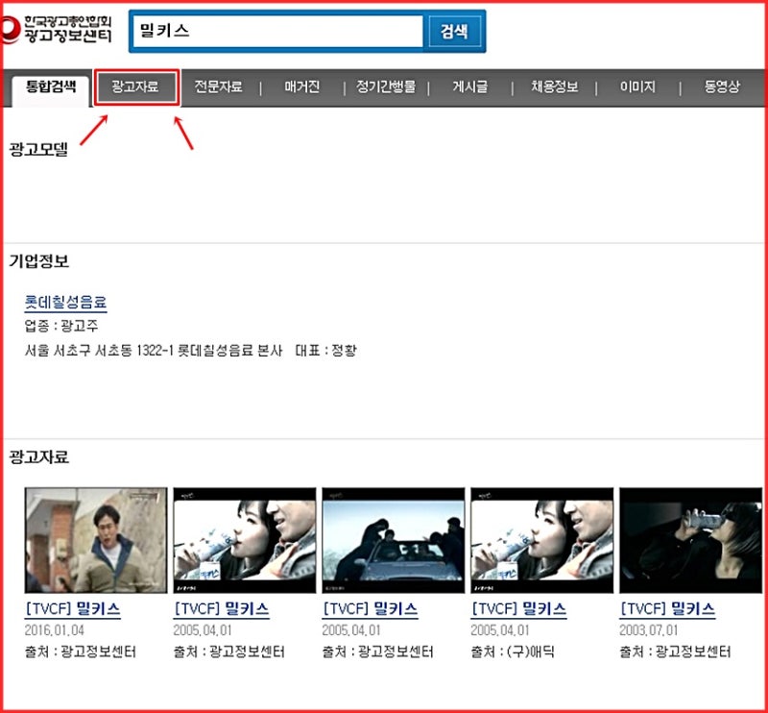Open the 2003.07.01 밀키스 TVCF thumbnail

point(690,540)
